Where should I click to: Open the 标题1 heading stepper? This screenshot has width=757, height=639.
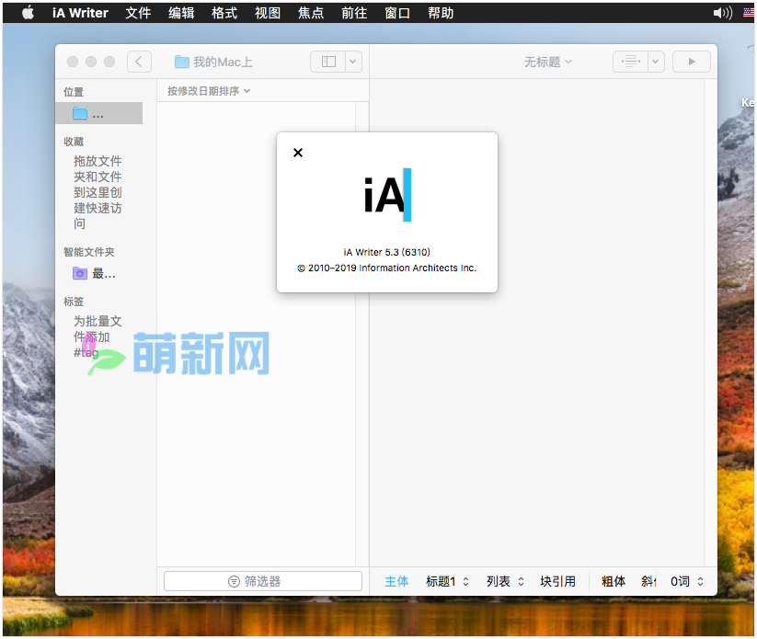(x=447, y=581)
